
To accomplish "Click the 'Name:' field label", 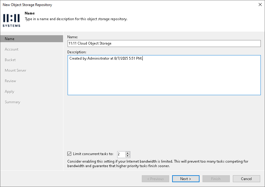I will 72,37.
